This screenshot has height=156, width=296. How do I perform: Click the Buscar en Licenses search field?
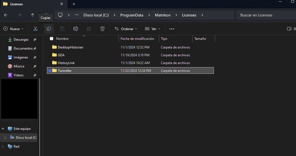tap(266, 15)
